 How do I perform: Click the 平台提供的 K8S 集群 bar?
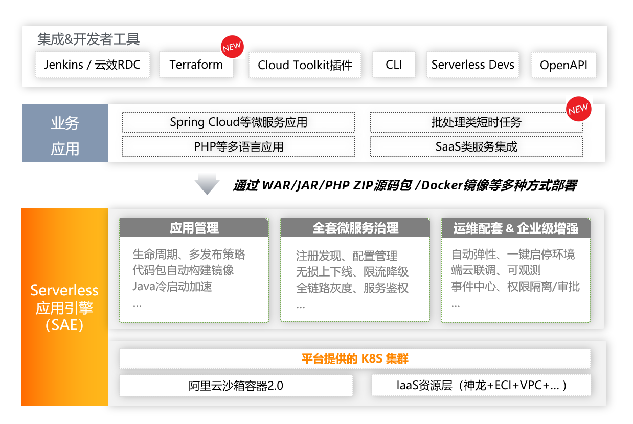(x=355, y=358)
